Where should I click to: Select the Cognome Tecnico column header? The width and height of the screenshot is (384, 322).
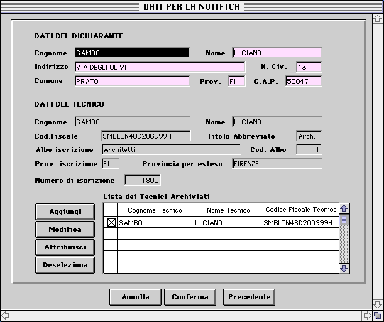tap(155, 210)
